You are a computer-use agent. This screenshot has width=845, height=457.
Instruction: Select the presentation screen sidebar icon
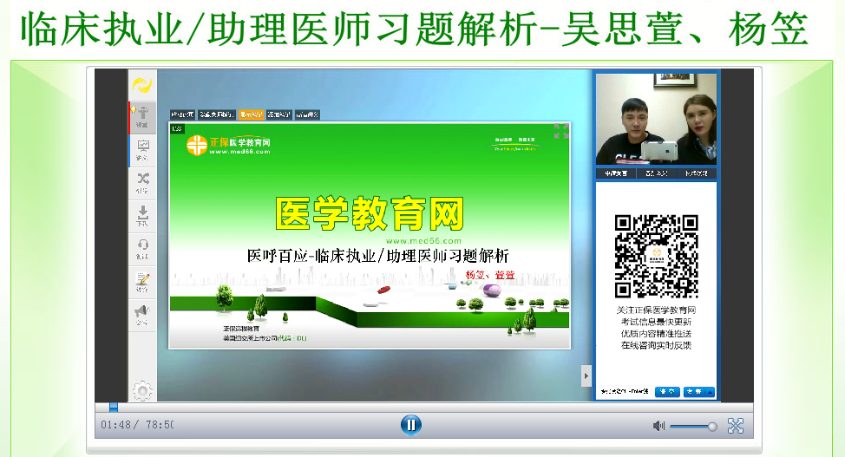point(143,150)
